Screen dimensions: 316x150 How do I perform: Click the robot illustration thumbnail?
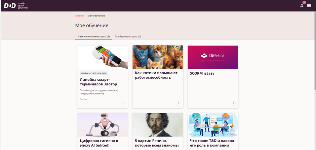103,125
